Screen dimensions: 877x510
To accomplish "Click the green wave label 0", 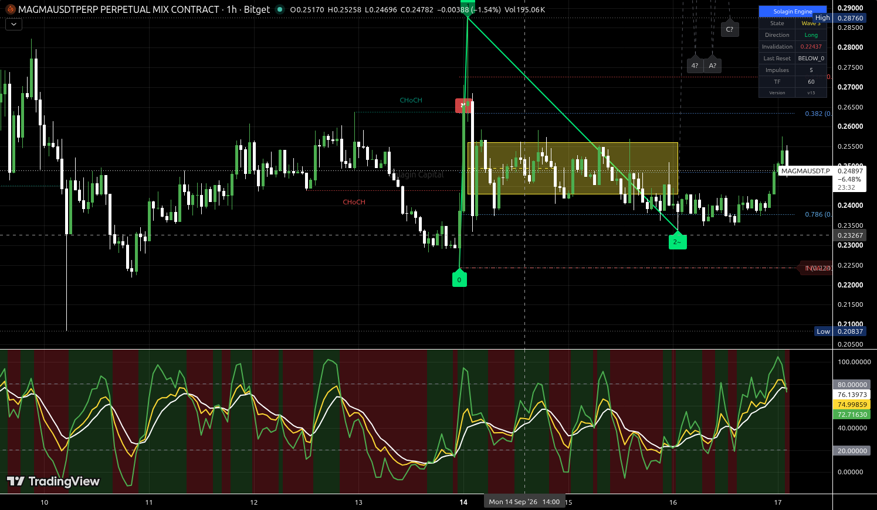I will tap(459, 278).
